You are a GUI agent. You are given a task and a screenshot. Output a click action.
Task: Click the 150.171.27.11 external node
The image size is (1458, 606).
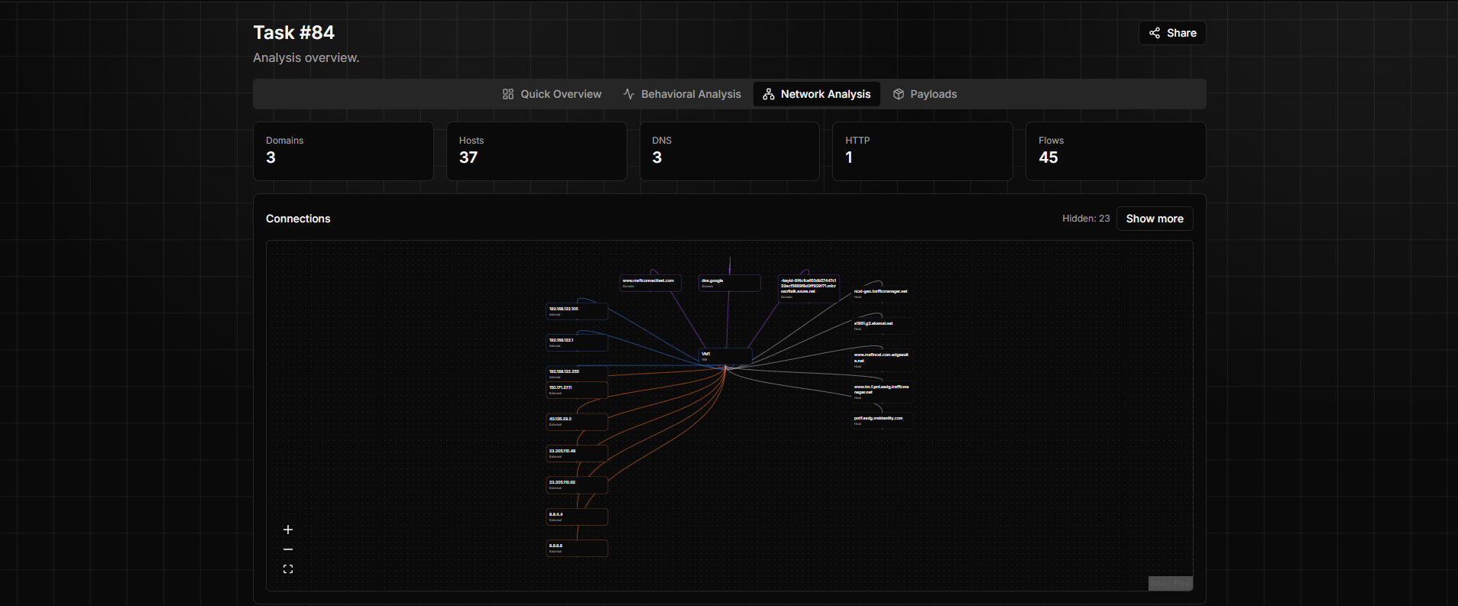tap(577, 390)
